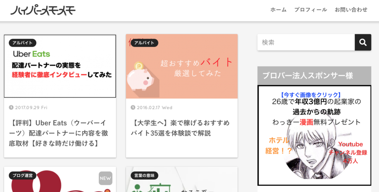Click the search magnifier icon button
Image resolution: width=379 pixels, height=192 pixels.
point(363,42)
